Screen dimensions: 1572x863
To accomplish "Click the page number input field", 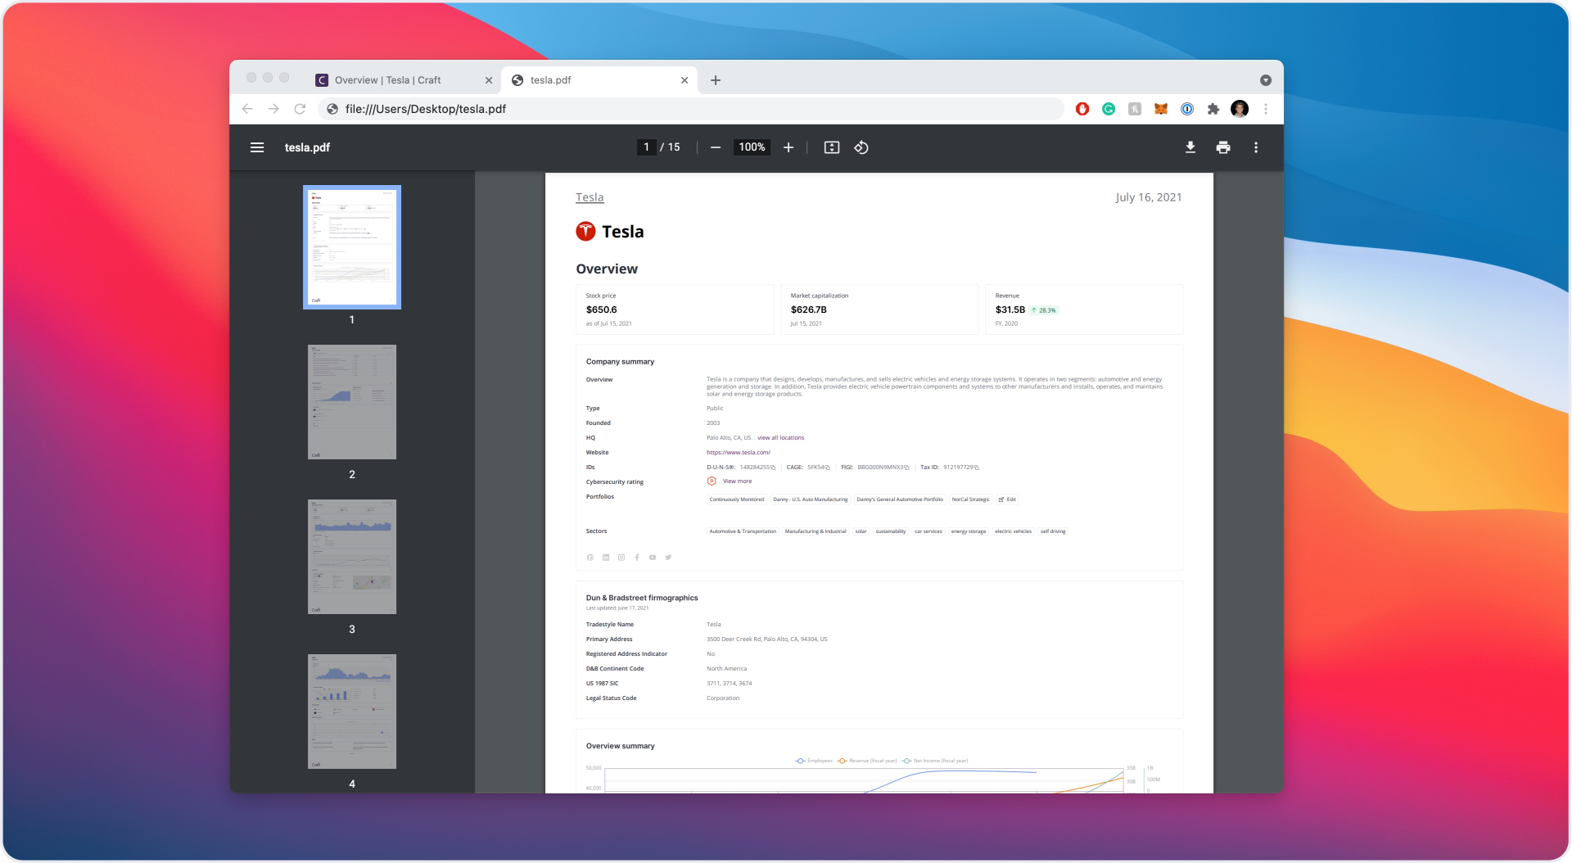I will (647, 147).
